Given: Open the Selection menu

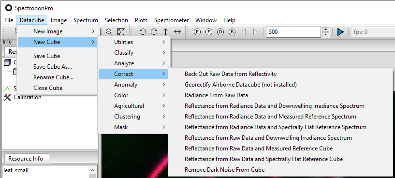Looking at the screenshot, I should point(117,20).
